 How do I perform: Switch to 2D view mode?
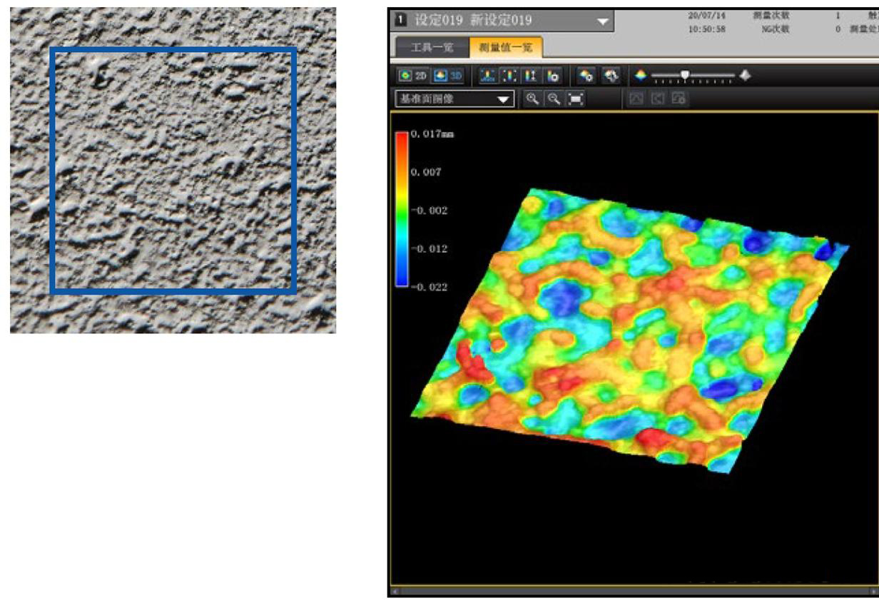[410, 75]
